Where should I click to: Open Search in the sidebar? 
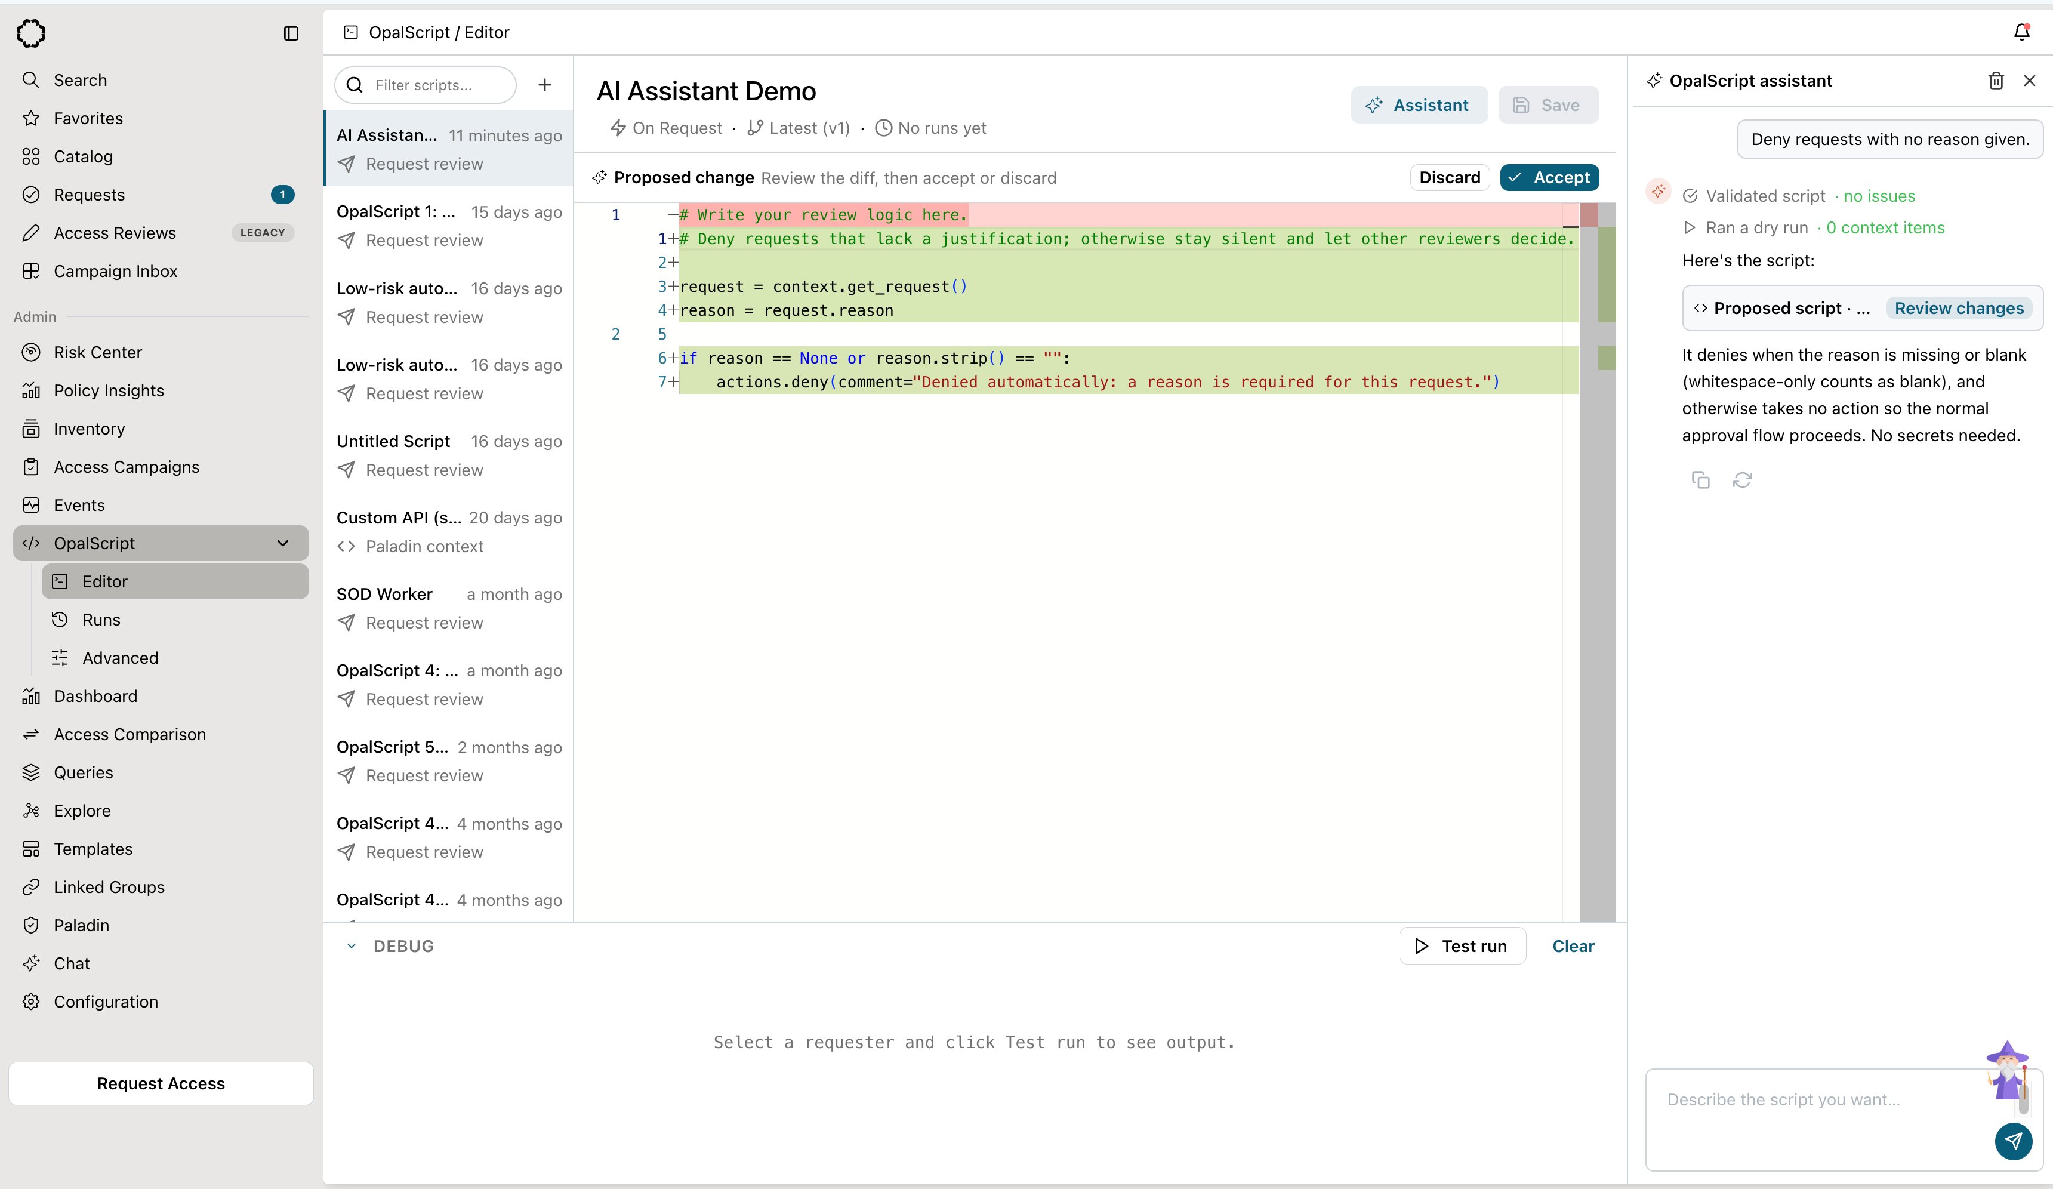point(161,80)
